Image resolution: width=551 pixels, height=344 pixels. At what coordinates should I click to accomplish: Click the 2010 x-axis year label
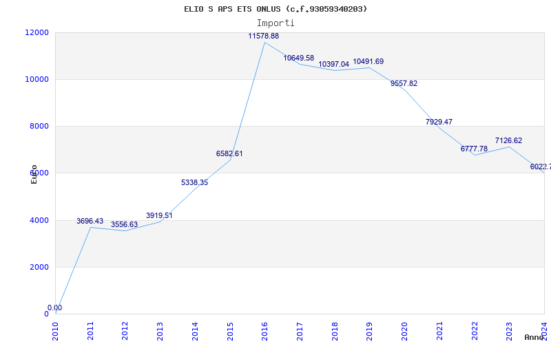pos(55,331)
